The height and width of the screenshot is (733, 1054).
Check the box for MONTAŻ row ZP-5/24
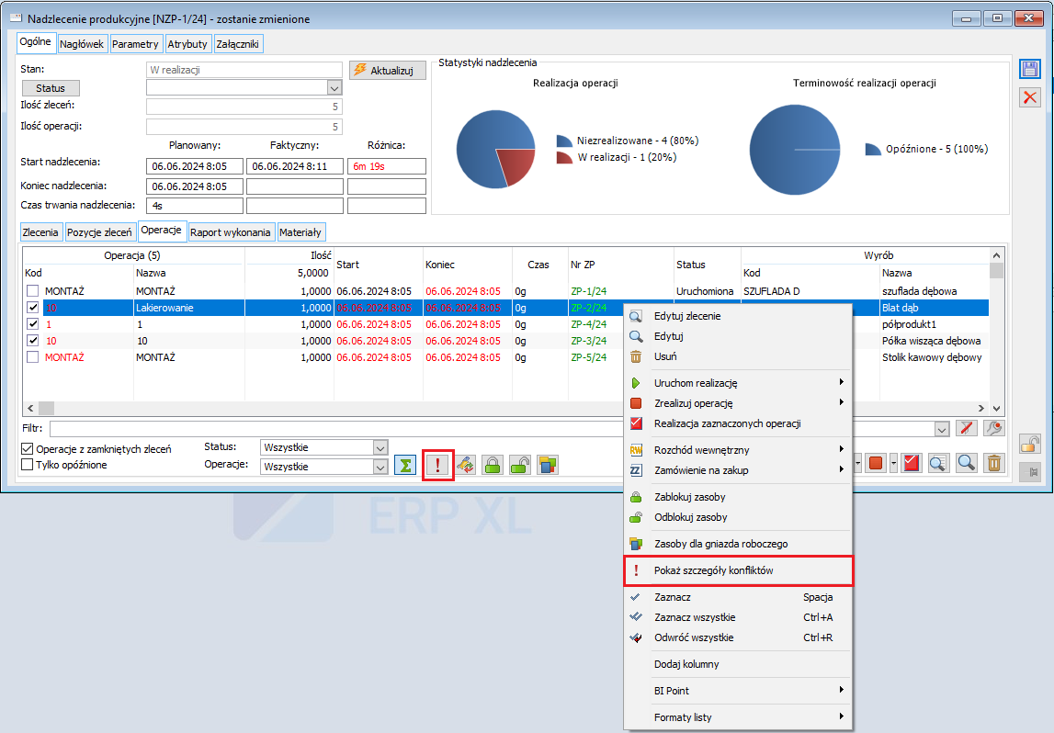coord(32,357)
